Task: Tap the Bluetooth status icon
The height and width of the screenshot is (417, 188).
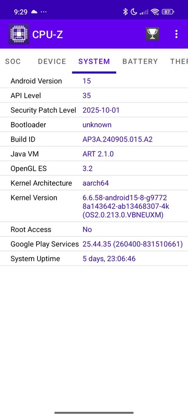Action: [125, 12]
